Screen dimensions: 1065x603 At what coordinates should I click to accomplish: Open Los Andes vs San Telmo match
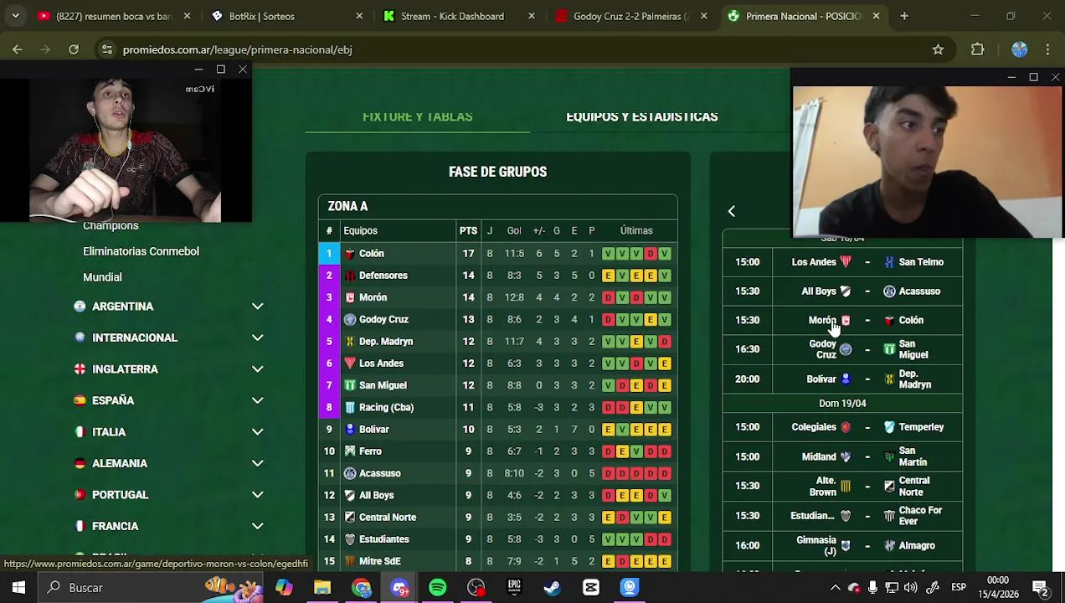pos(842,262)
